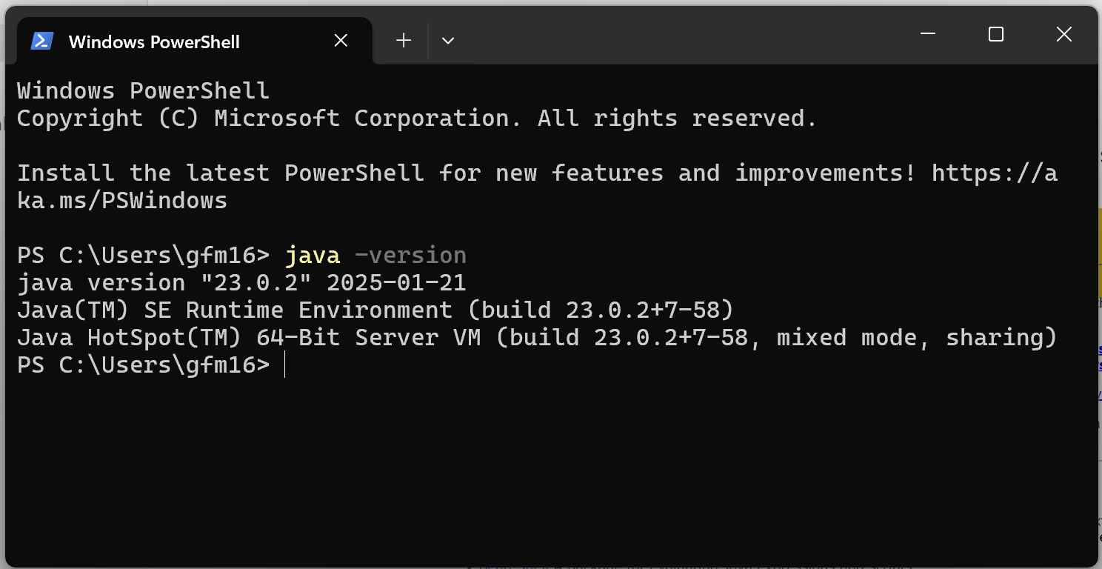Click the PowerShell icon in the tab

(41, 41)
